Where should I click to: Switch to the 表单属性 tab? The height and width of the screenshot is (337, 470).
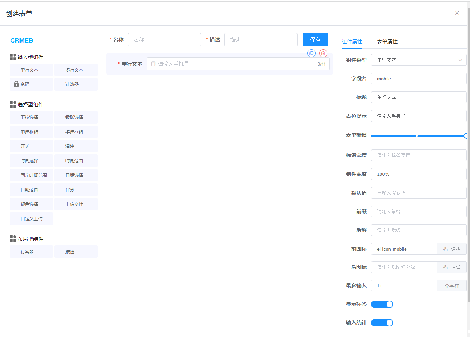387,41
